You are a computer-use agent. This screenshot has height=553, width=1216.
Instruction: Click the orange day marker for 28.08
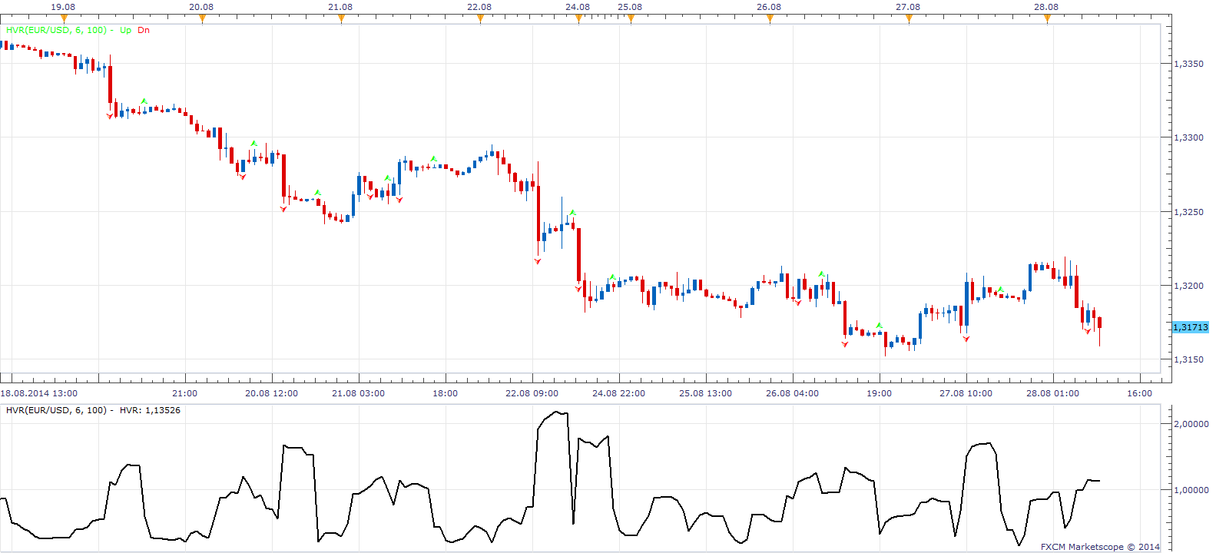[1047, 19]
